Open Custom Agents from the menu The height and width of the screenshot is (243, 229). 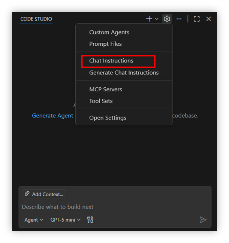pyautogui.click(x=109, y=32)
